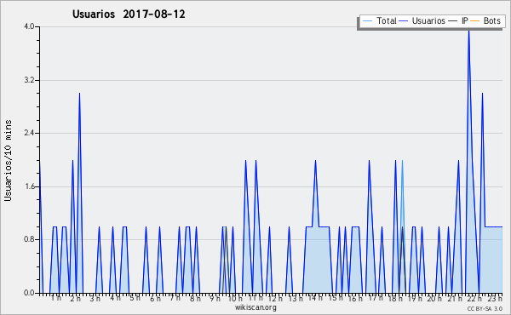Click the '1 h' x-axis label
This screenshot has height=315, width=511.
click(x=55, y=298)
